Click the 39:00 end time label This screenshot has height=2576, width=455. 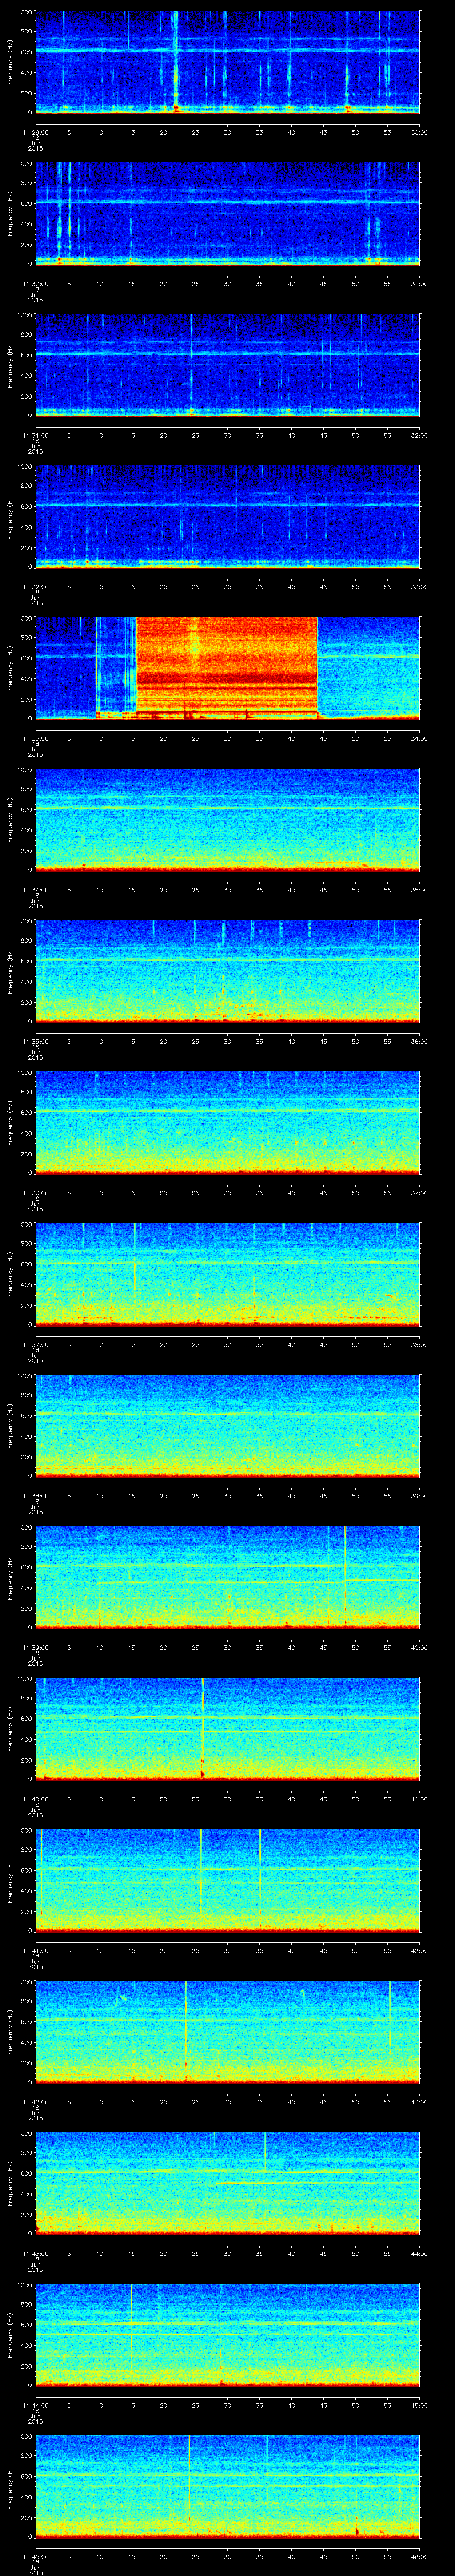coord(420,1496)
